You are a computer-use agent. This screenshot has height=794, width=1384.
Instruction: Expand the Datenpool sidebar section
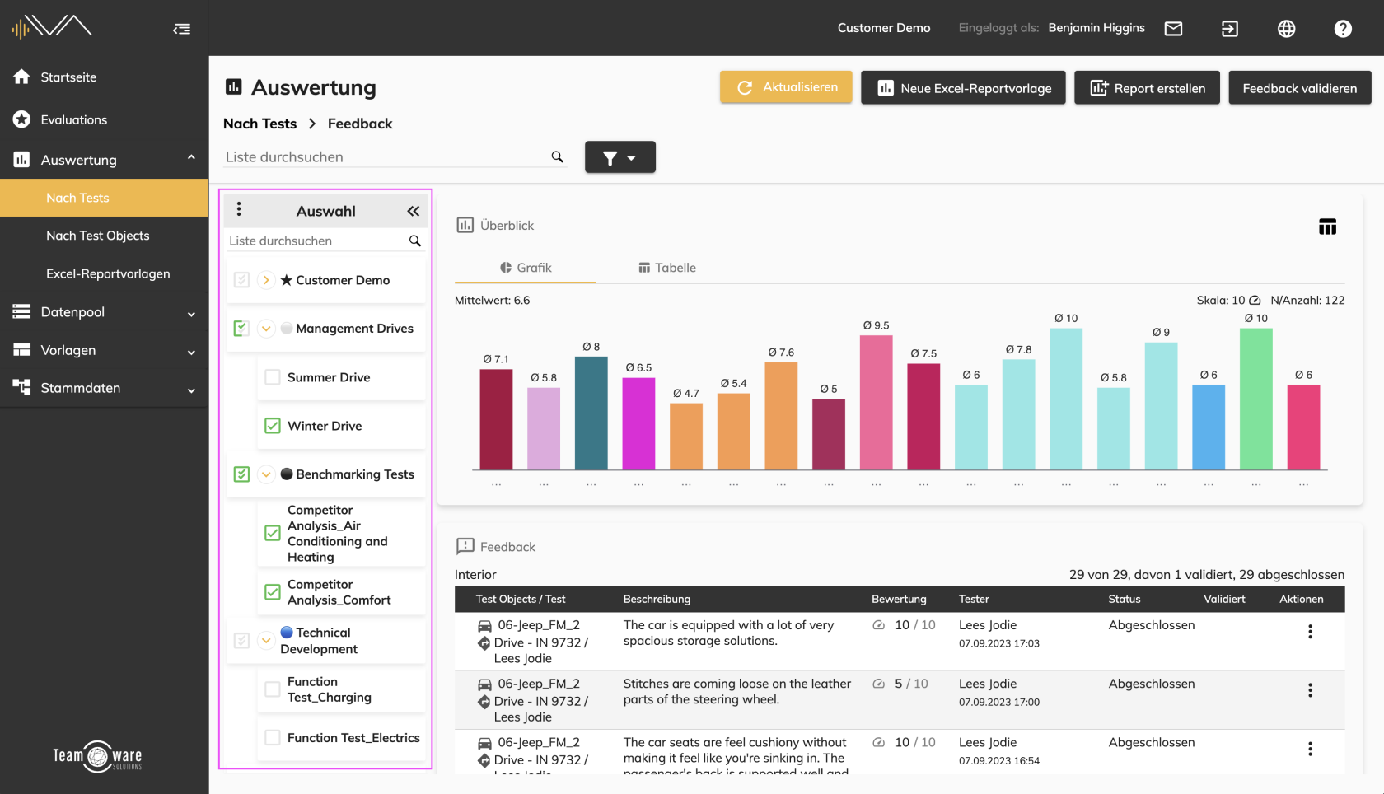pos(191,314)
